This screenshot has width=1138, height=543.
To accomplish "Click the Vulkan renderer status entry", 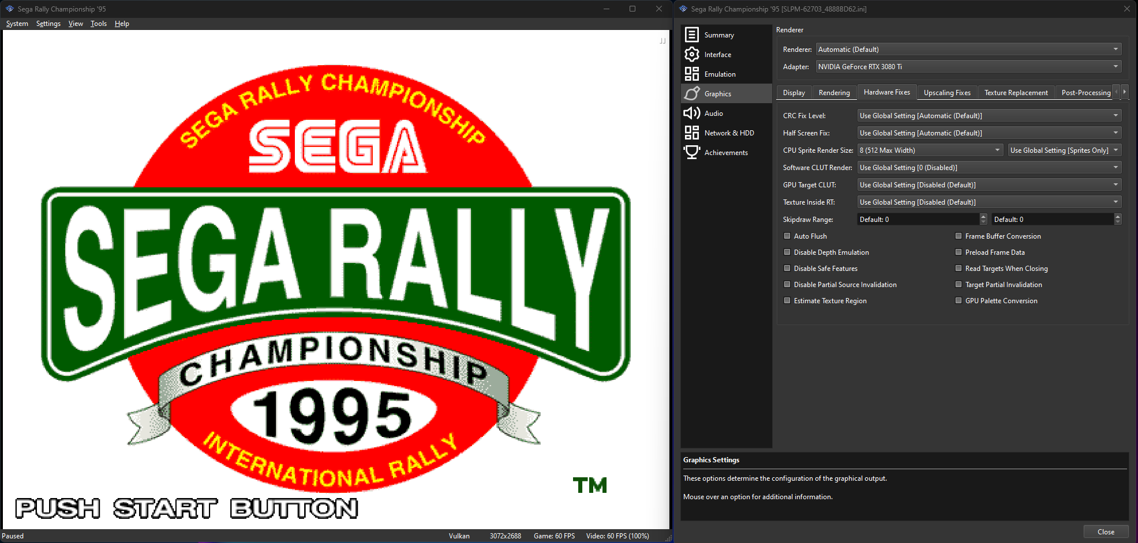I will coord(459,536).
